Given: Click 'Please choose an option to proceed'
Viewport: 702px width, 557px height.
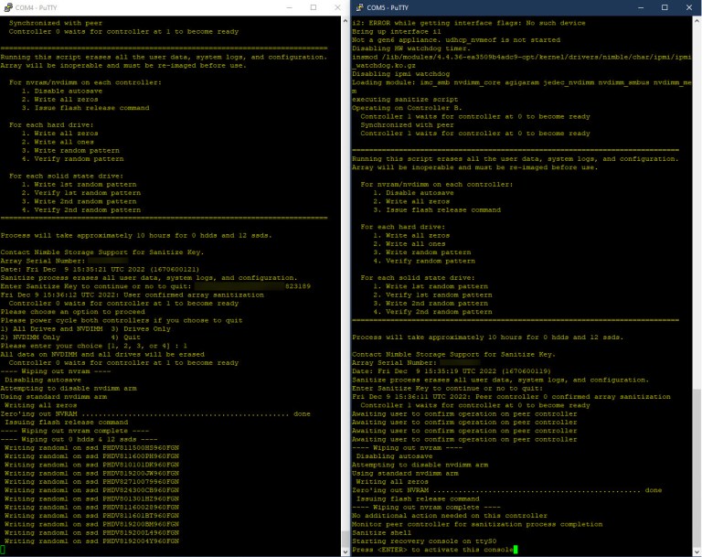Looking at the screenshot, I should tap(73, 312).
